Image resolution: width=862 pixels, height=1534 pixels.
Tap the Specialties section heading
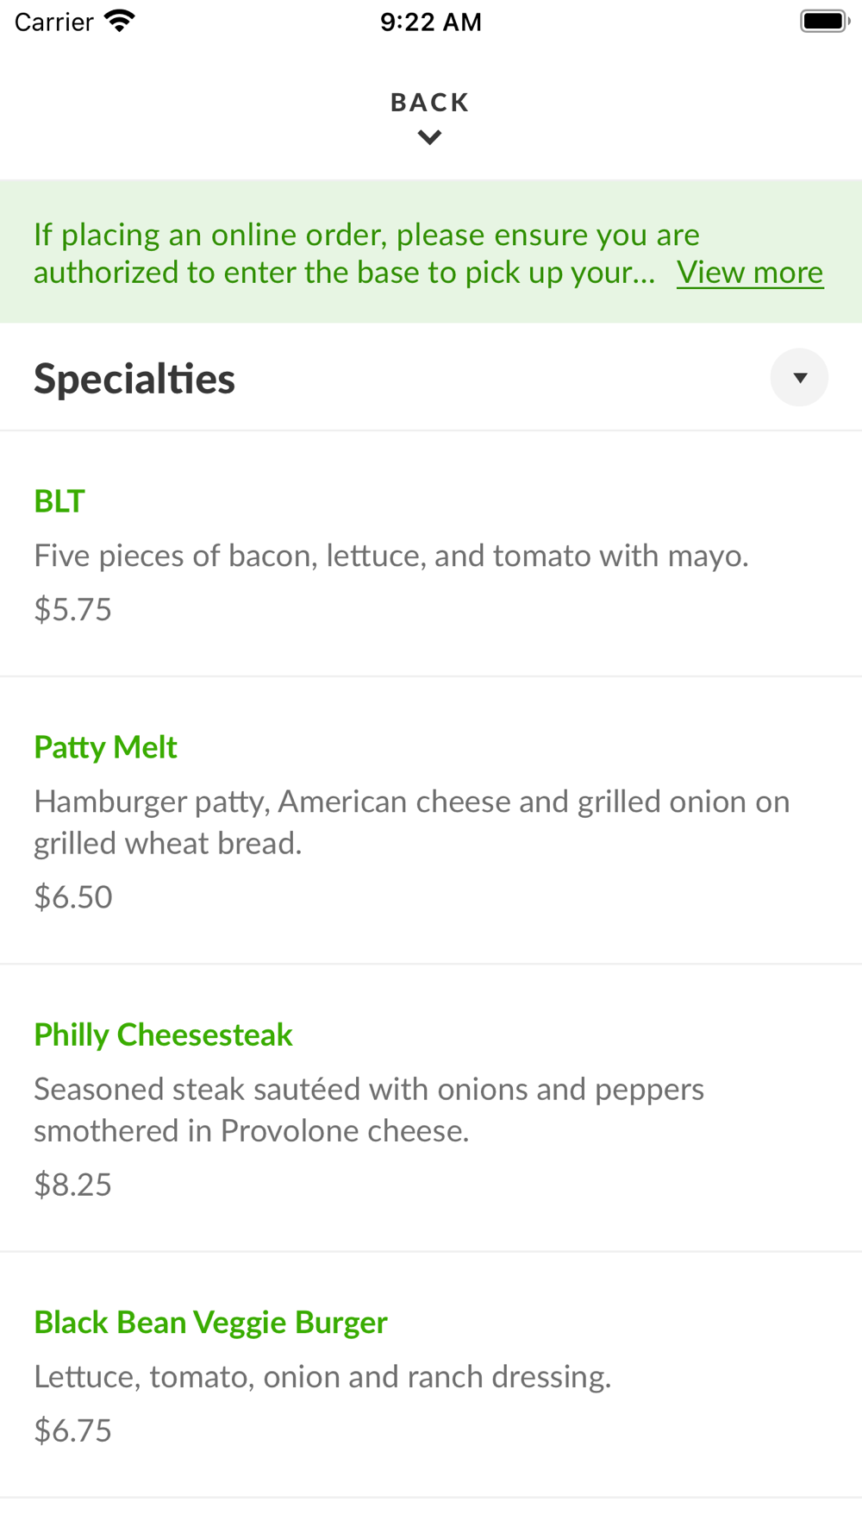point(134,379)
